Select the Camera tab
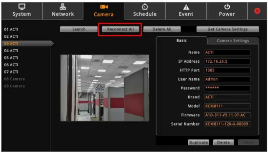Screen dimensions: 268x152 tap(104, 11)
